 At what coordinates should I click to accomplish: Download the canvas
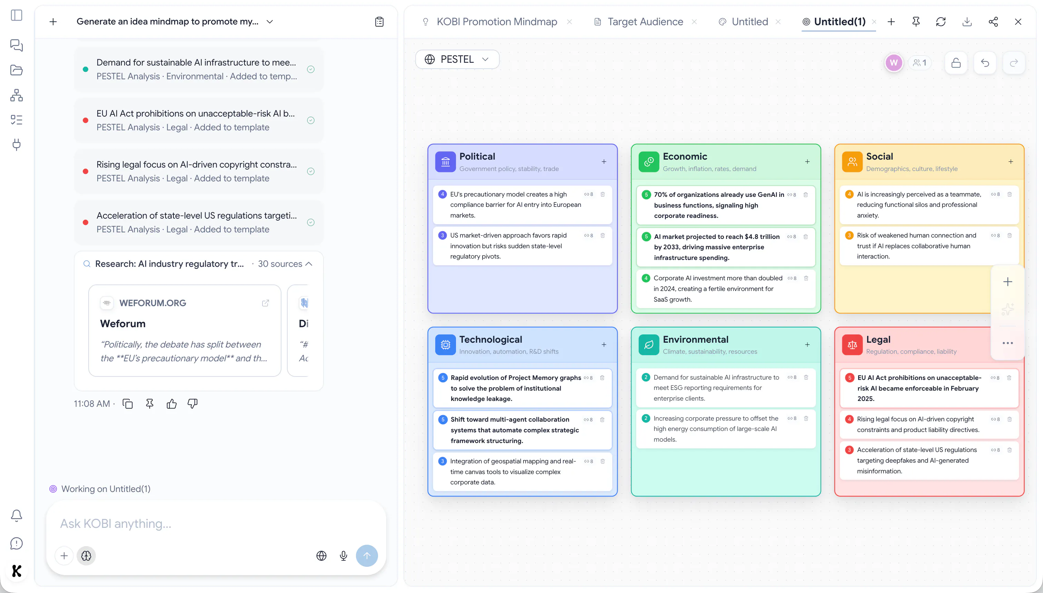(967, 22)
